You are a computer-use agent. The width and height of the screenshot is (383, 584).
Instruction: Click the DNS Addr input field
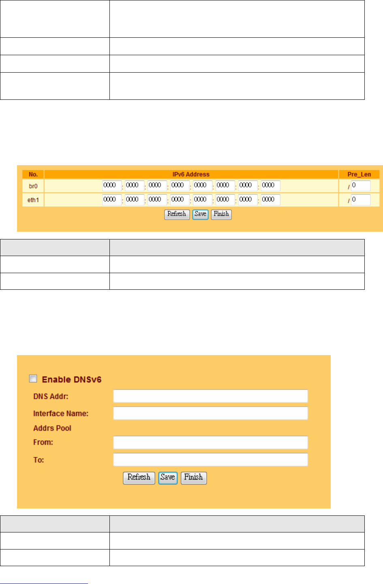point(210,396)
